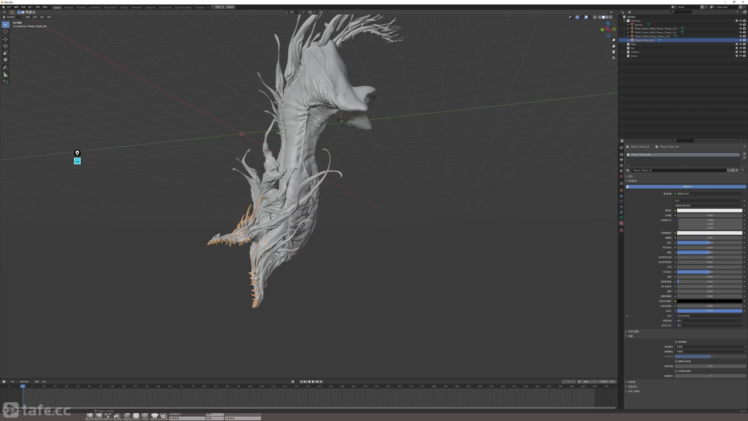Open the outliner filter dropdown

coord(739,12)
